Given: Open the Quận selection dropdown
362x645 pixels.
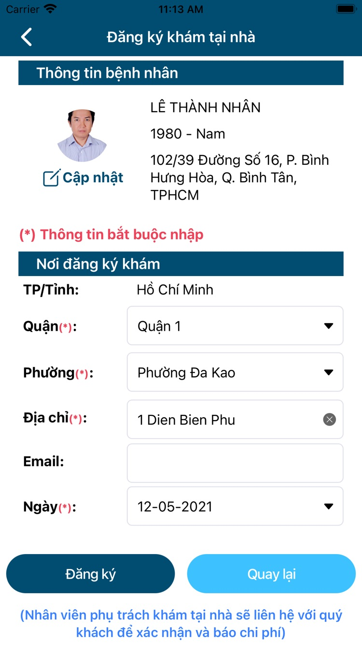Looking at the screenshot, I should tap(235, 325).
